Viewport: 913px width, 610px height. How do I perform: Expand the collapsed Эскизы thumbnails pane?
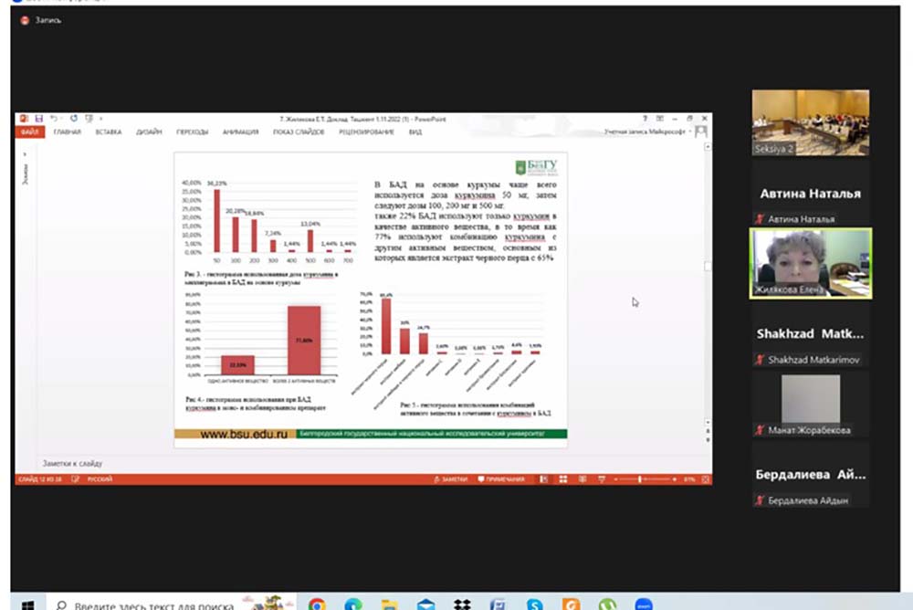pyautogui.click(x=25, y=155)
